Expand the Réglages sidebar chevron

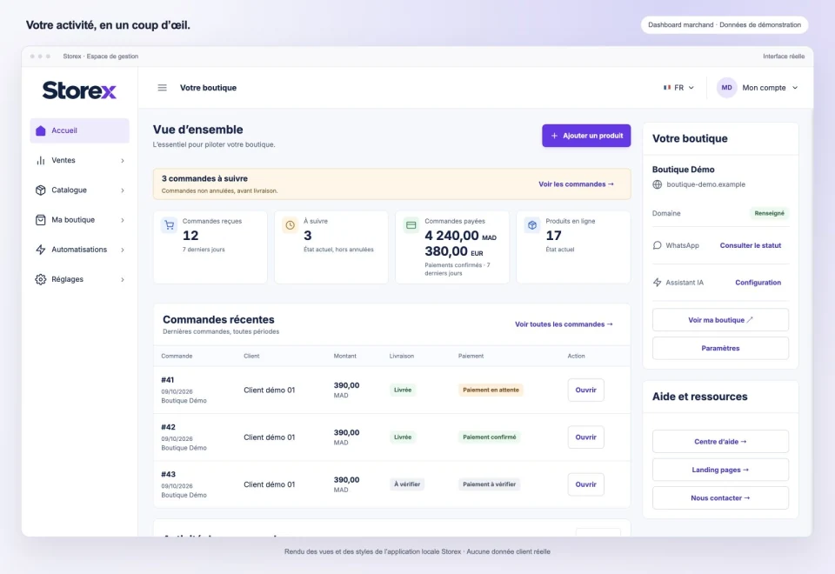(123, 280)
